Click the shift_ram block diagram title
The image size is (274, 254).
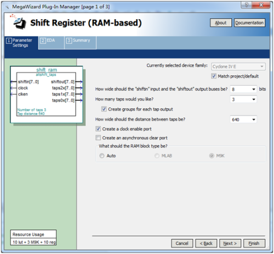tap(47, 70)
